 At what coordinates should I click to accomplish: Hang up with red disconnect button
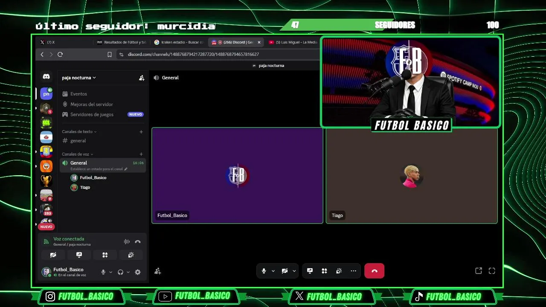pos(374,271)
